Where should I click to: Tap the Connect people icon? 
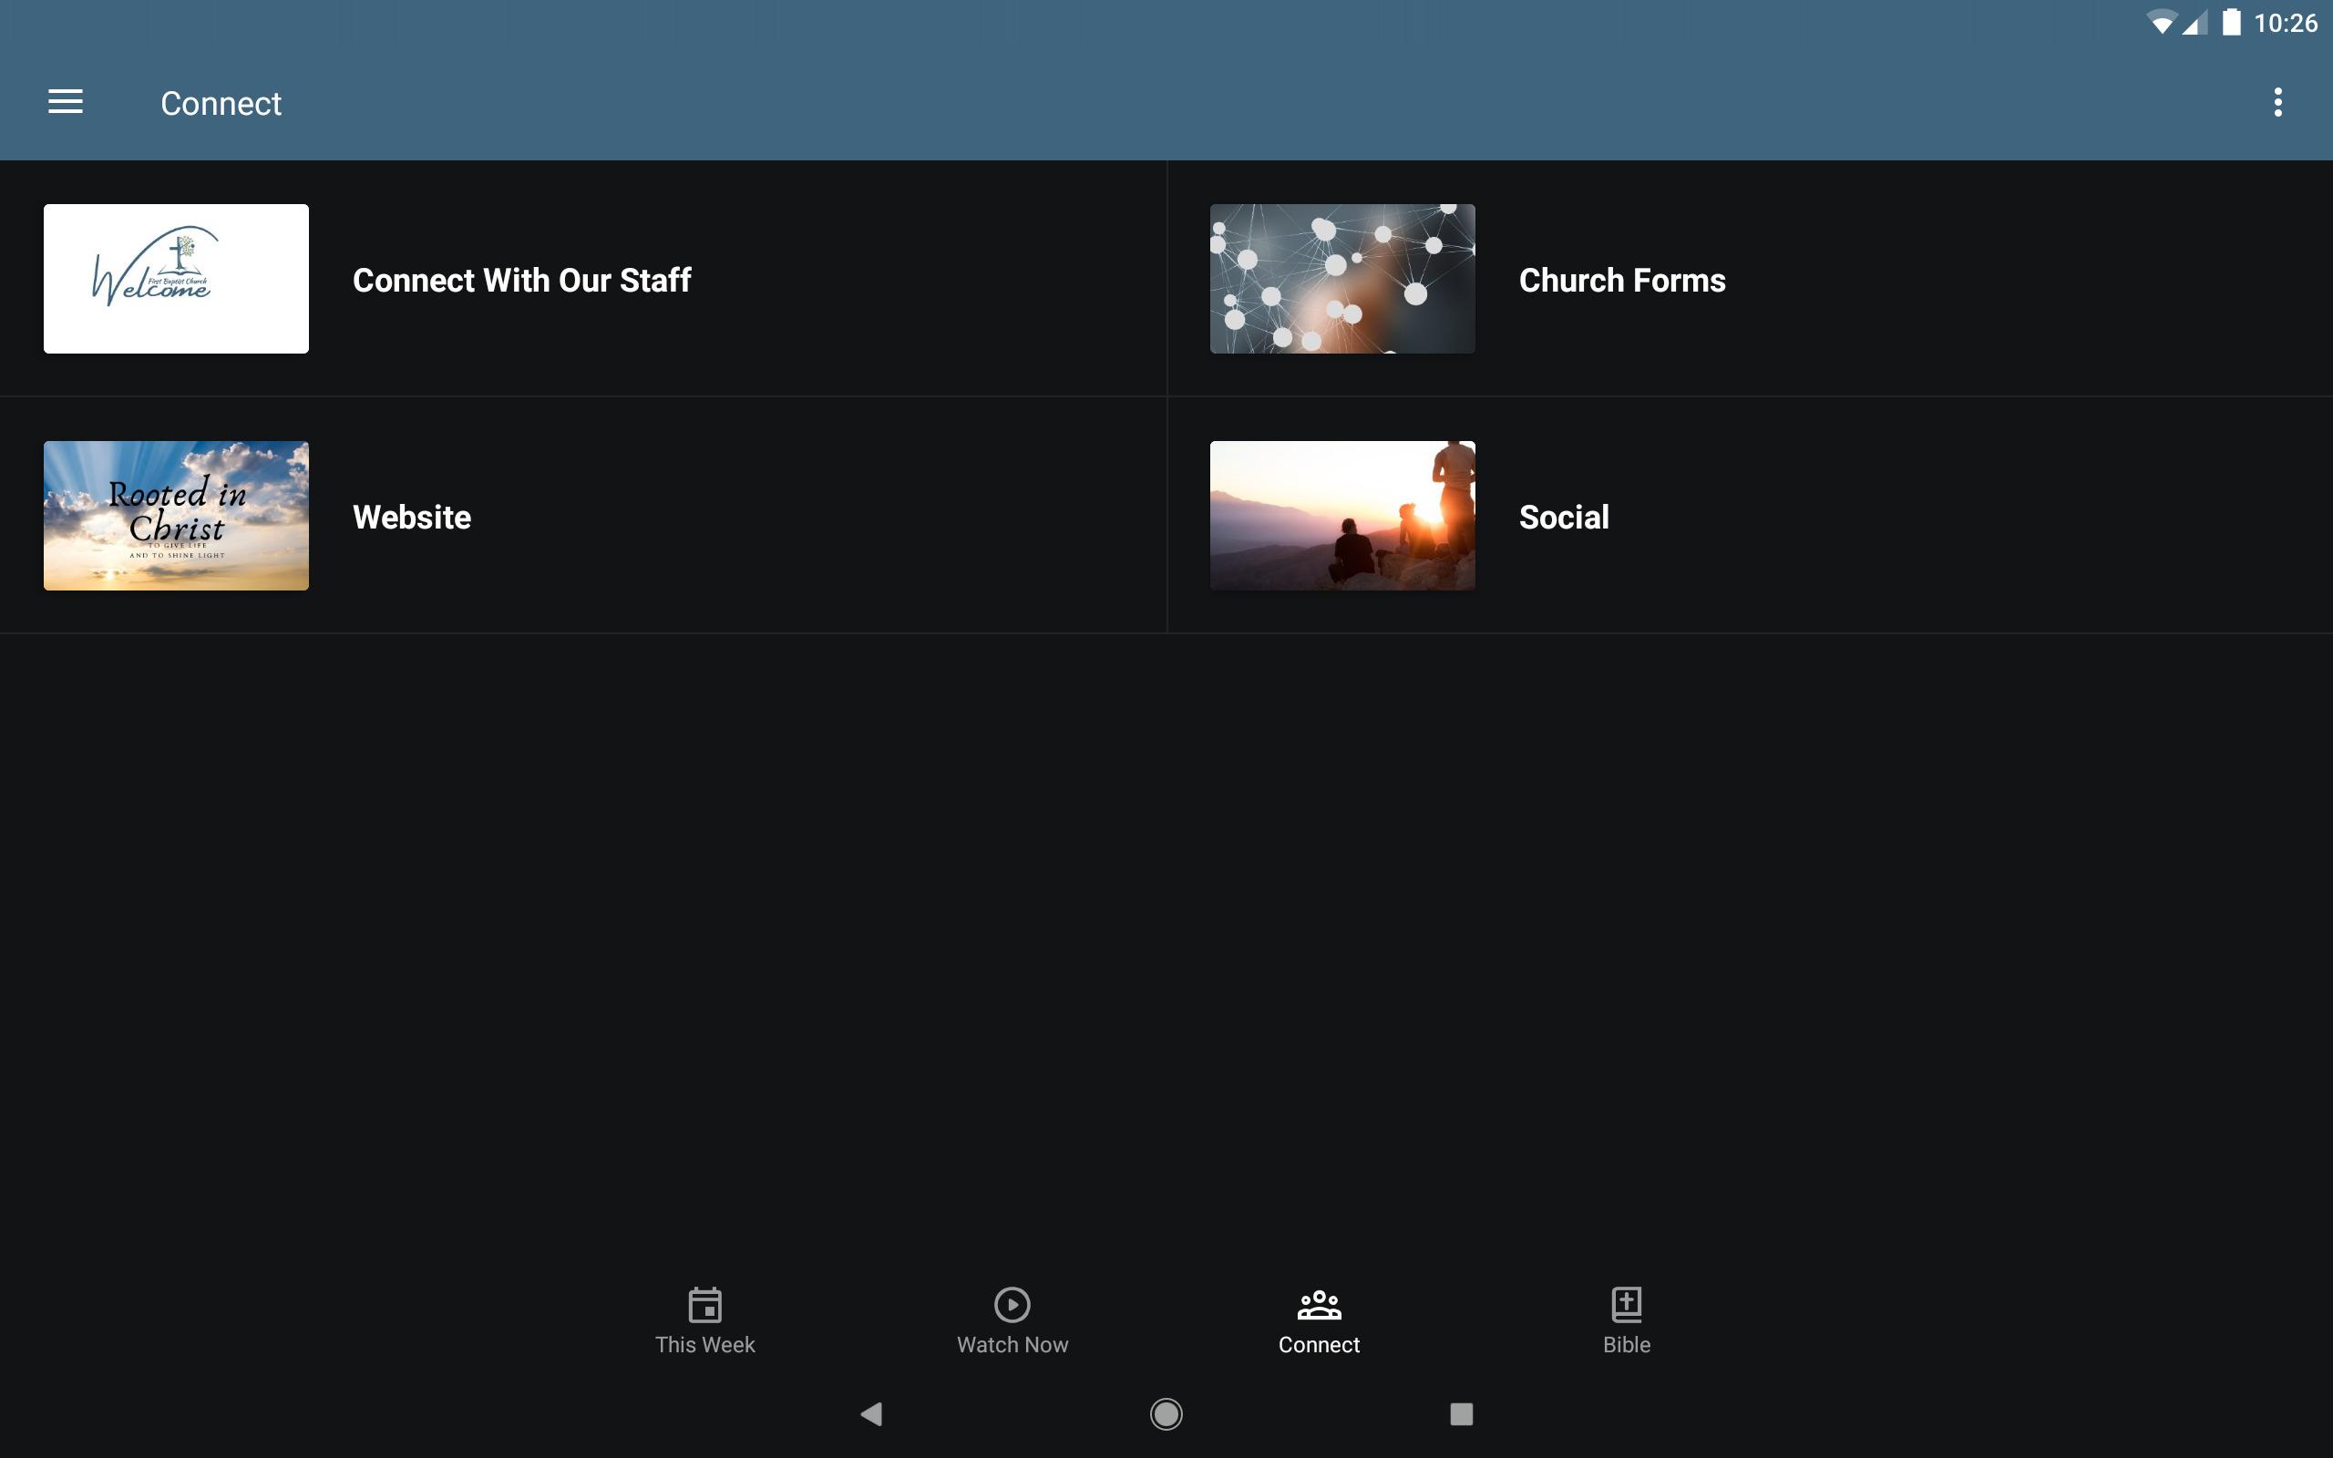pyautogui.click(x=1319, y=1304)
